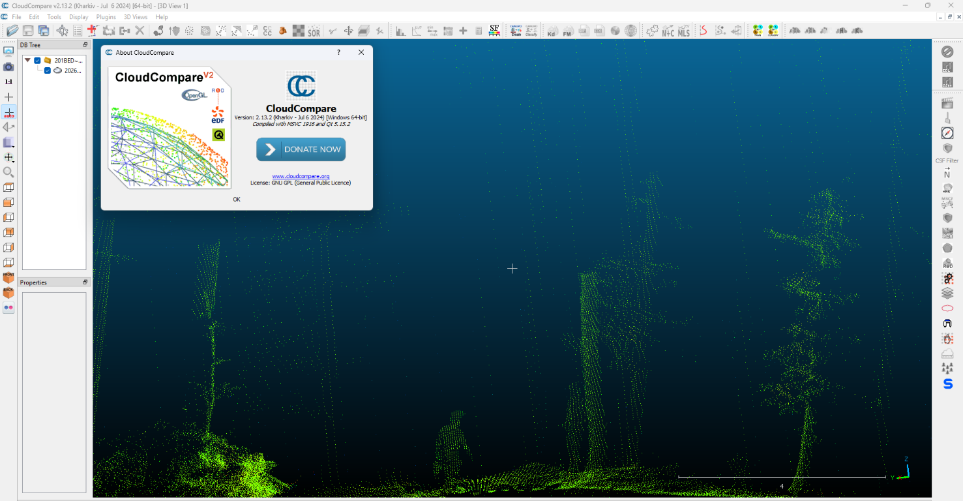Screen dimensions: 963x501
Task: Click the DONATE NOW button
Action: (301, 149)
